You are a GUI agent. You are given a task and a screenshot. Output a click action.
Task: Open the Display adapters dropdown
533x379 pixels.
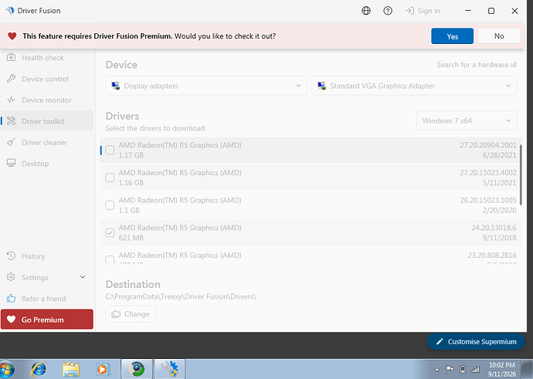(x=206, y=86)
